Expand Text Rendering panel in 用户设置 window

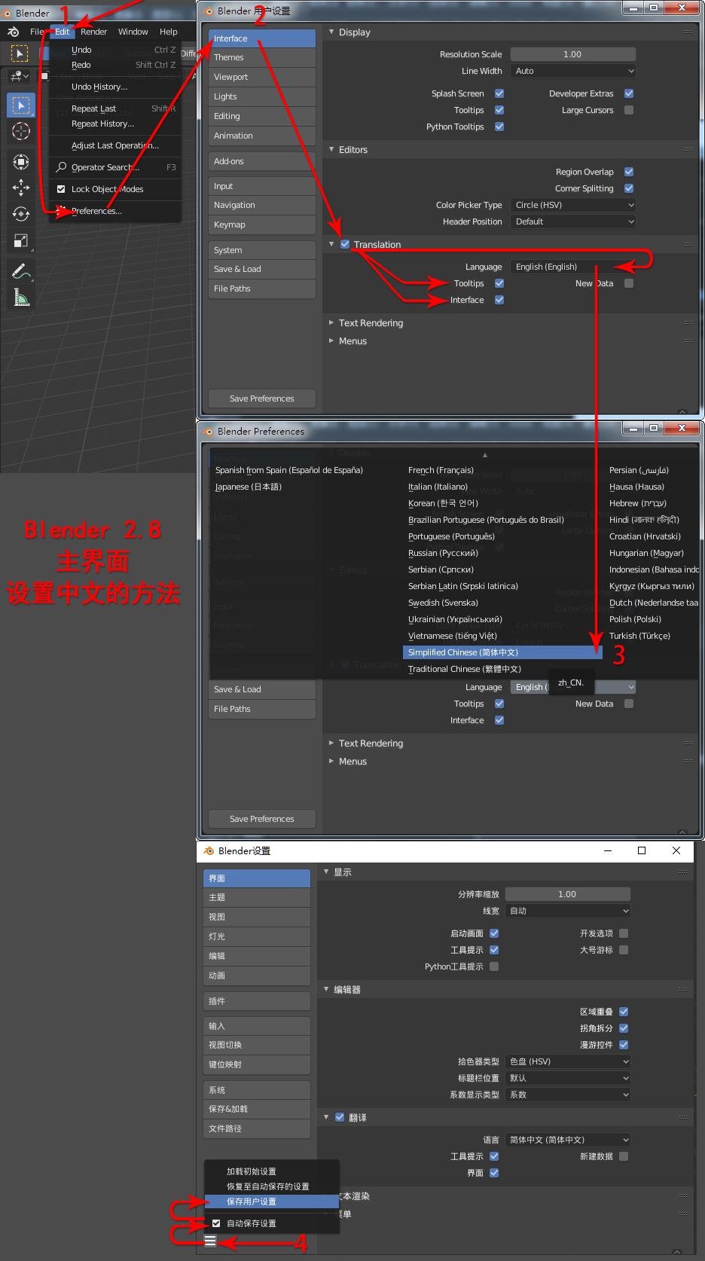coord(331,322)
